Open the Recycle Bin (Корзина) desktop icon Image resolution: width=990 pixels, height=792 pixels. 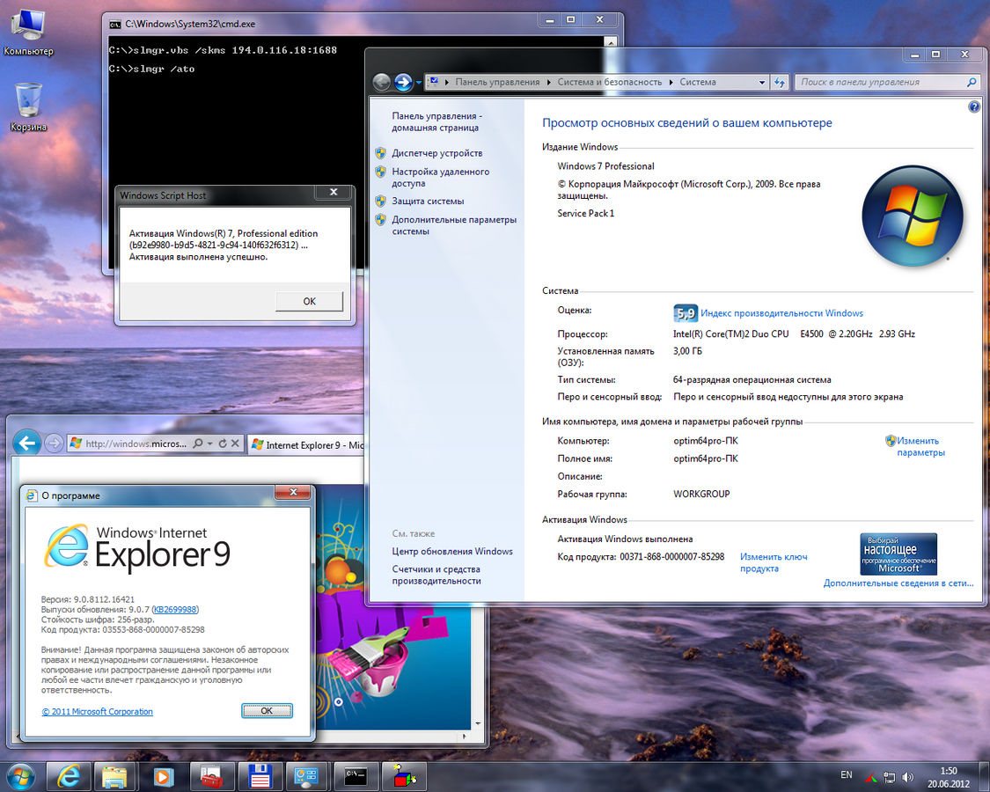coord(28,106)
